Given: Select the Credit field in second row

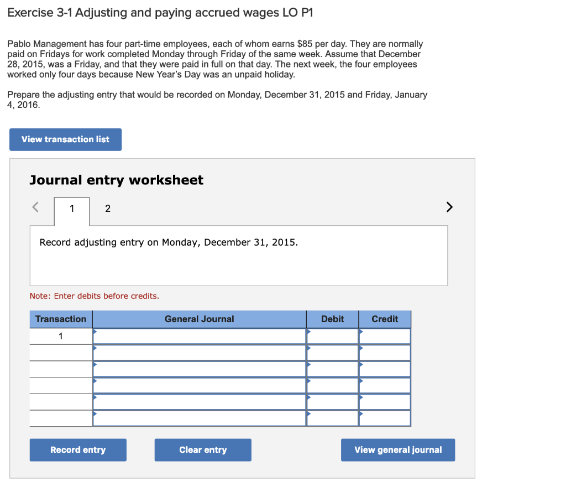Looking at the screenshot, I should 385,353.
